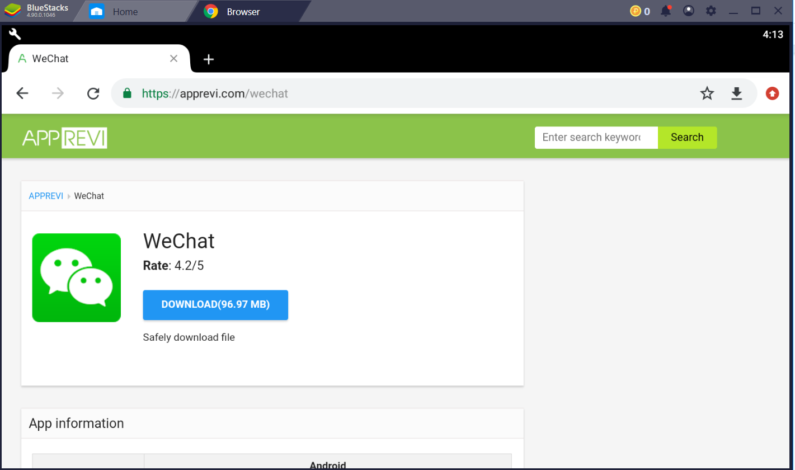
Task: Open the notifications bell
Action: click(x=666, y=11)
